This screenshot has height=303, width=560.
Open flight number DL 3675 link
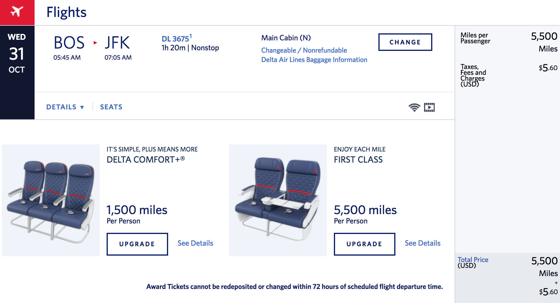pyautogui.click(x=176, y=39)
